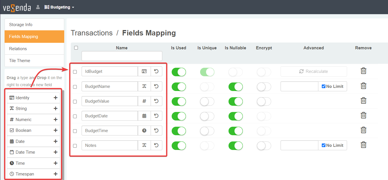The width and height of the screenshot is (388, 180).
Task: Click the plus icon beside the Boolean type
Action: [55, 130]
